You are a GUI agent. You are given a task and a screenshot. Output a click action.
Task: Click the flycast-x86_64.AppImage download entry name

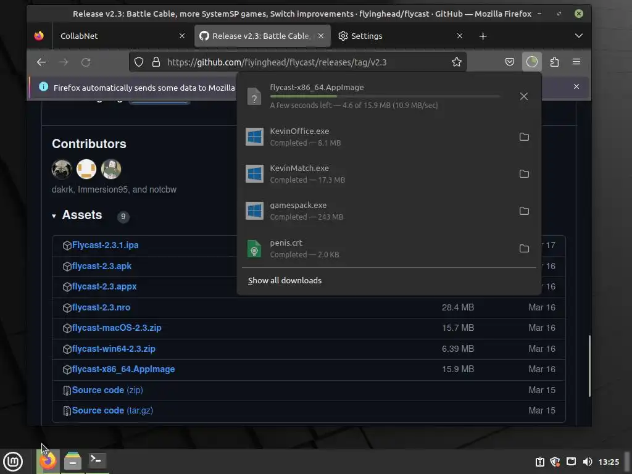[x=317, y=88]
